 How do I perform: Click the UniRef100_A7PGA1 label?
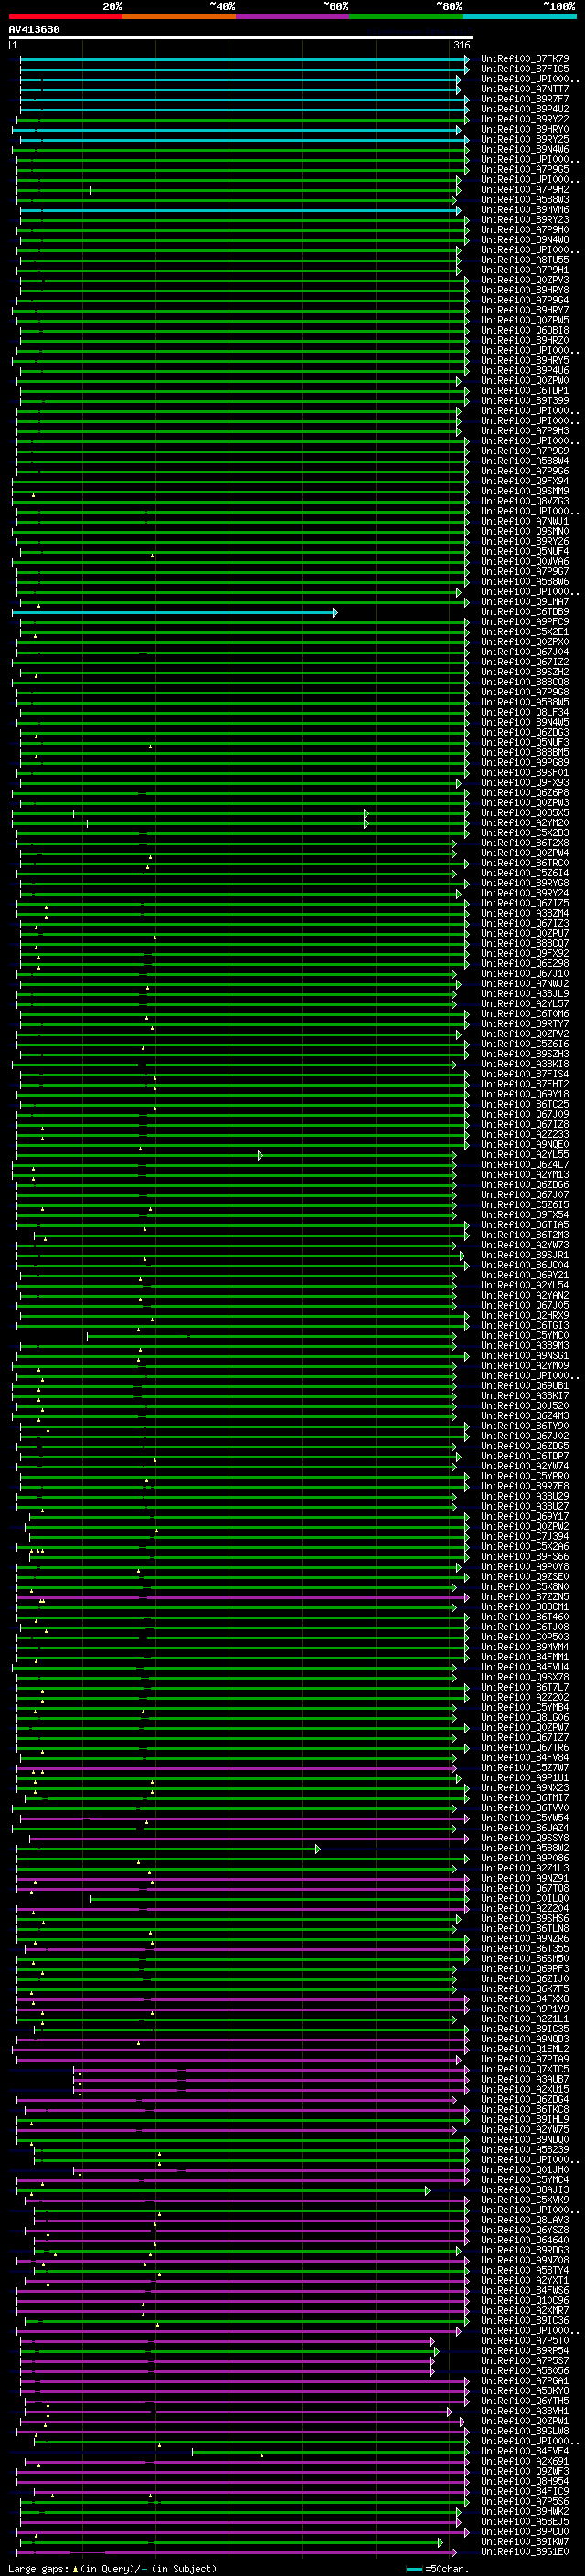point(525,2381)
